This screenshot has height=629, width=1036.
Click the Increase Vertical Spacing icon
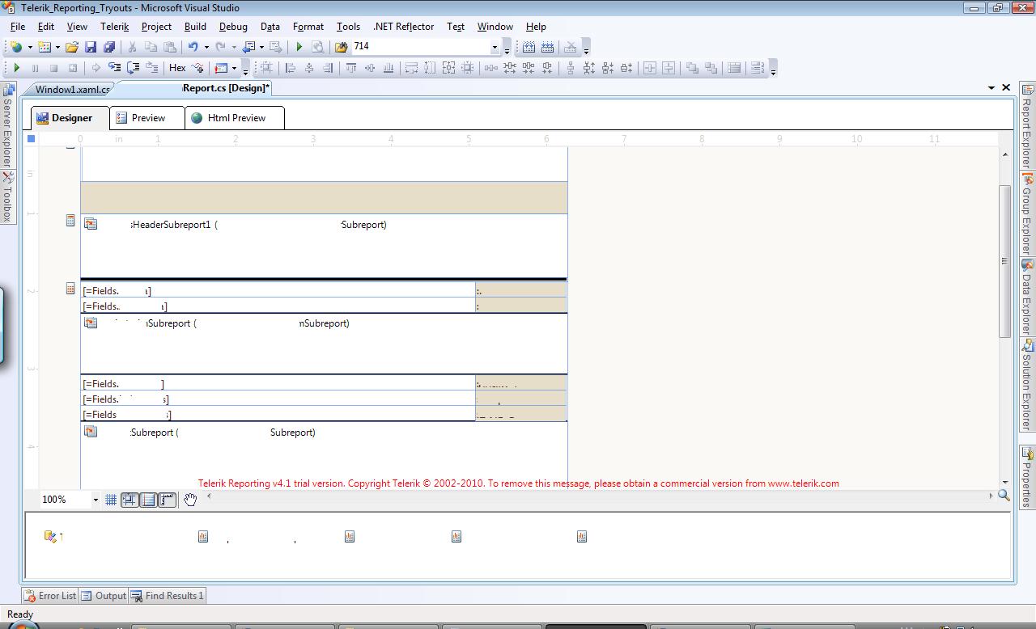(589, 68)
